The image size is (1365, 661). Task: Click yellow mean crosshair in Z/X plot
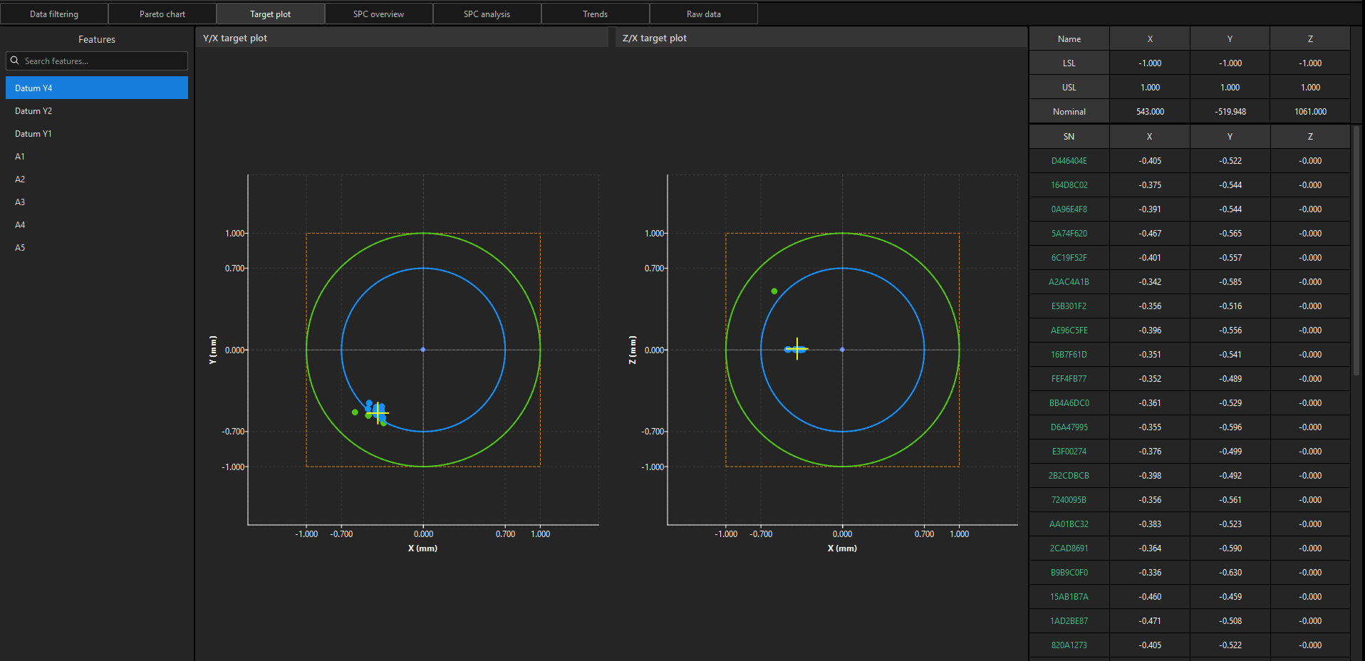pyautogui.click(x=797, y=349)
